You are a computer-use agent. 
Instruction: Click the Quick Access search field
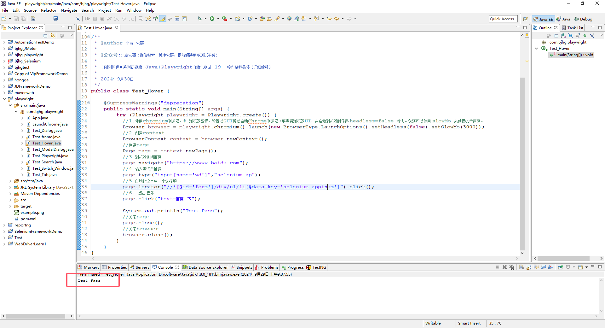click(503, 19)
